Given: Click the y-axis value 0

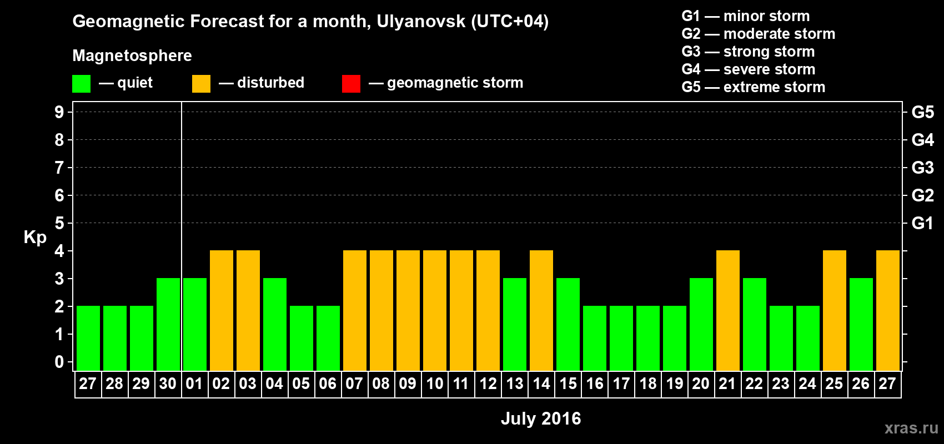Looking at the screenshot, I should point(59,362).
